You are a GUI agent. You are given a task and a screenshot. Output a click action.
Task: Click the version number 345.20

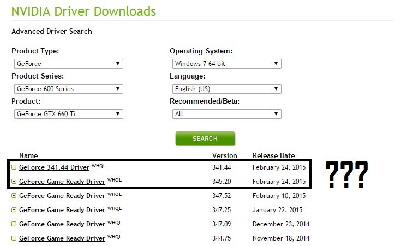(222, 182)
